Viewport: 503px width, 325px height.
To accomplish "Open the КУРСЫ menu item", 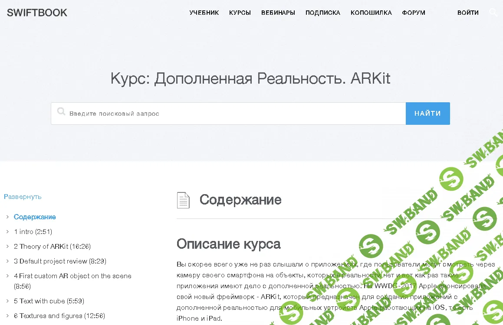I will click(x=240, y=13).
